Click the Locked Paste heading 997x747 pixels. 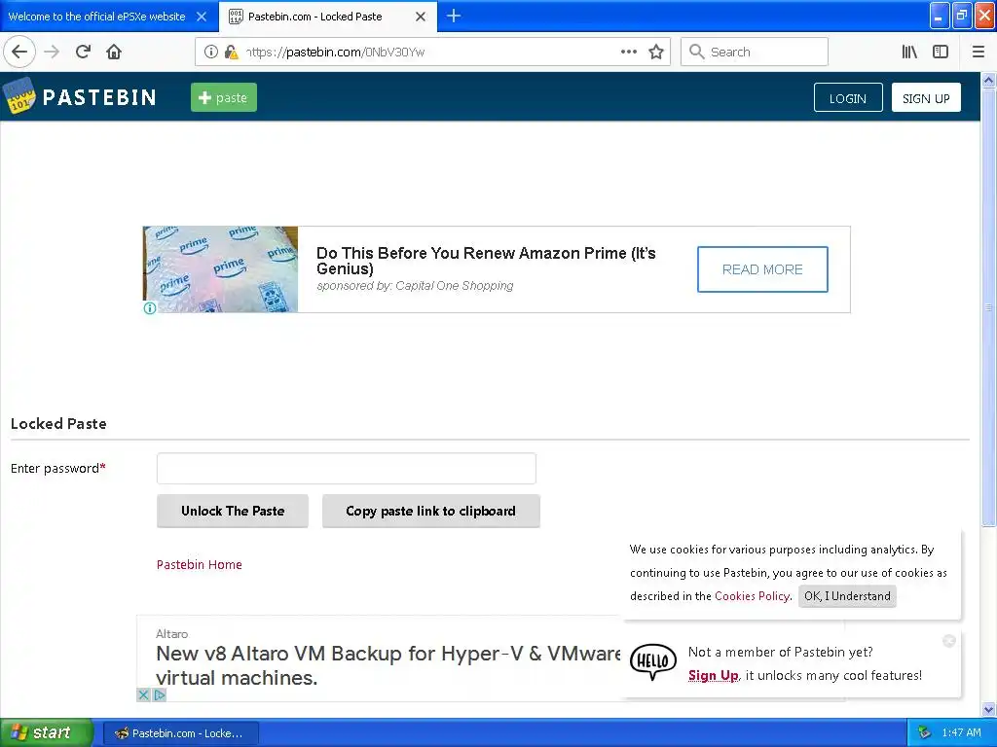point(58,424)
